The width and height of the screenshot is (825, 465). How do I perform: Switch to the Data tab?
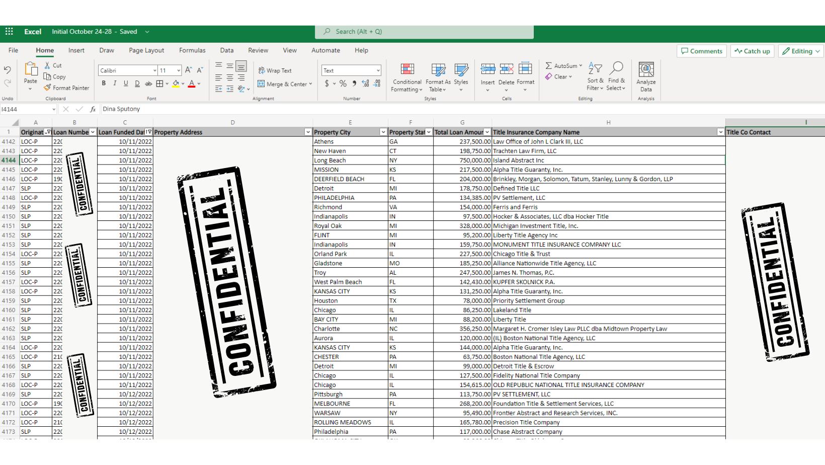tap(227, 50)
